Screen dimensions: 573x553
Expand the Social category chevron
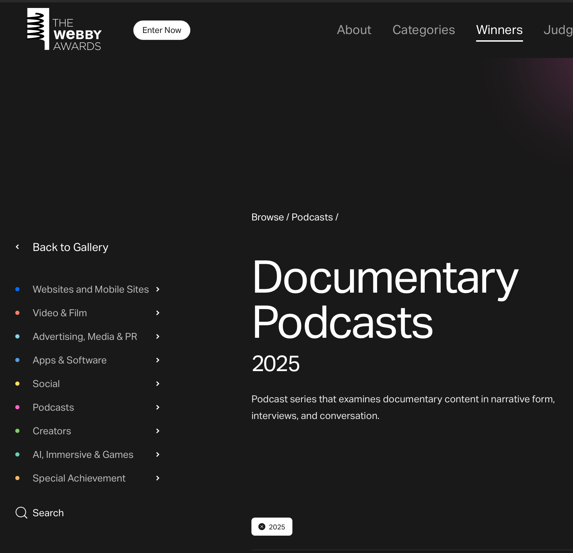pyautogui.click(x=158, y=384)
